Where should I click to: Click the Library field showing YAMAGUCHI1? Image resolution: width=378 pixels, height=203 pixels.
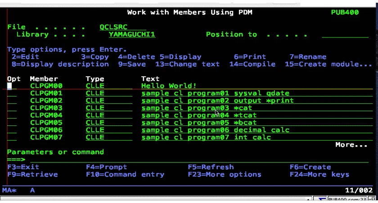pyautogui.click(x=132, y=34)
